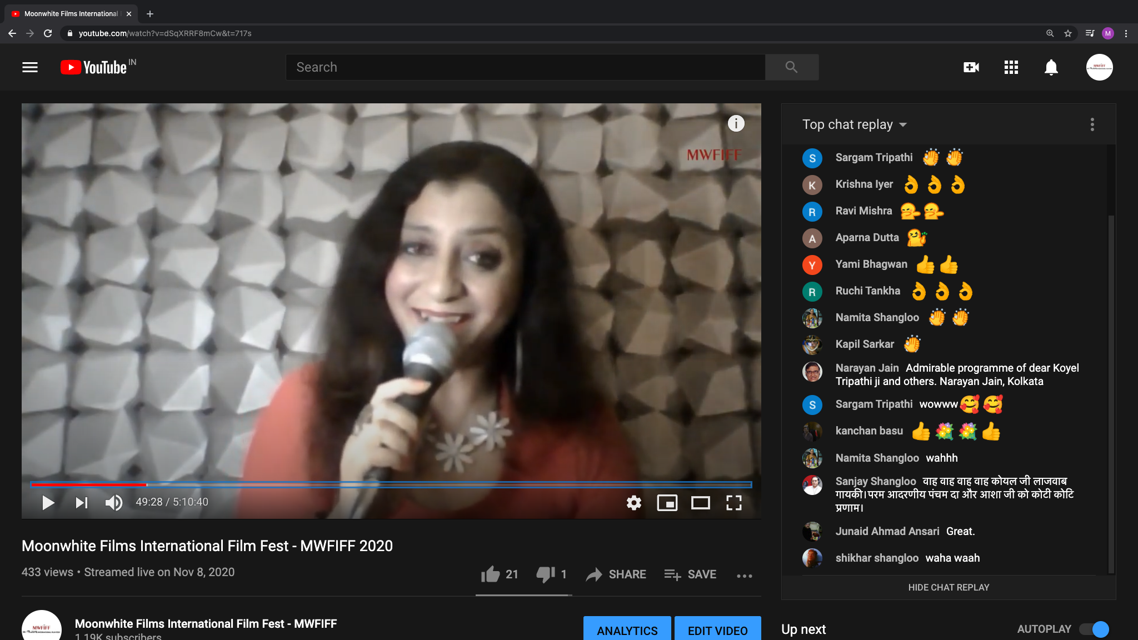Open video settings gear
This screenshot has width=1138, height=640.
click(x=633, y=503)
